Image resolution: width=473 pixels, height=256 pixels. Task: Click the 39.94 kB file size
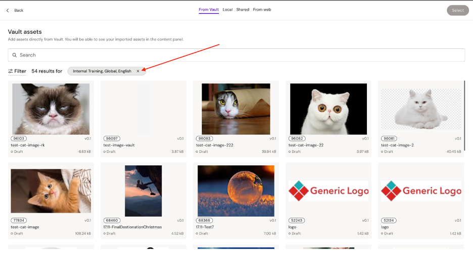coord(269,152)
